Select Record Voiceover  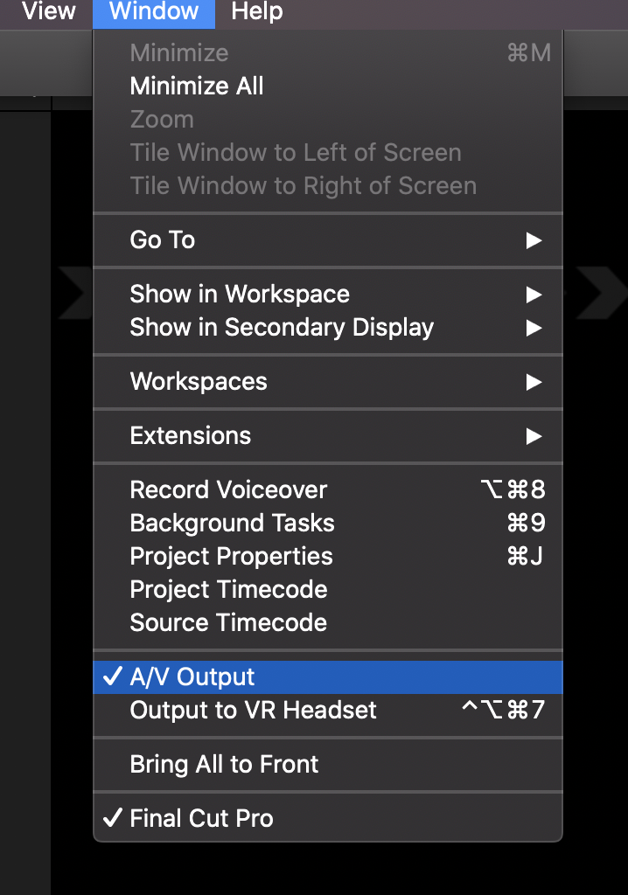pos(228,489)
